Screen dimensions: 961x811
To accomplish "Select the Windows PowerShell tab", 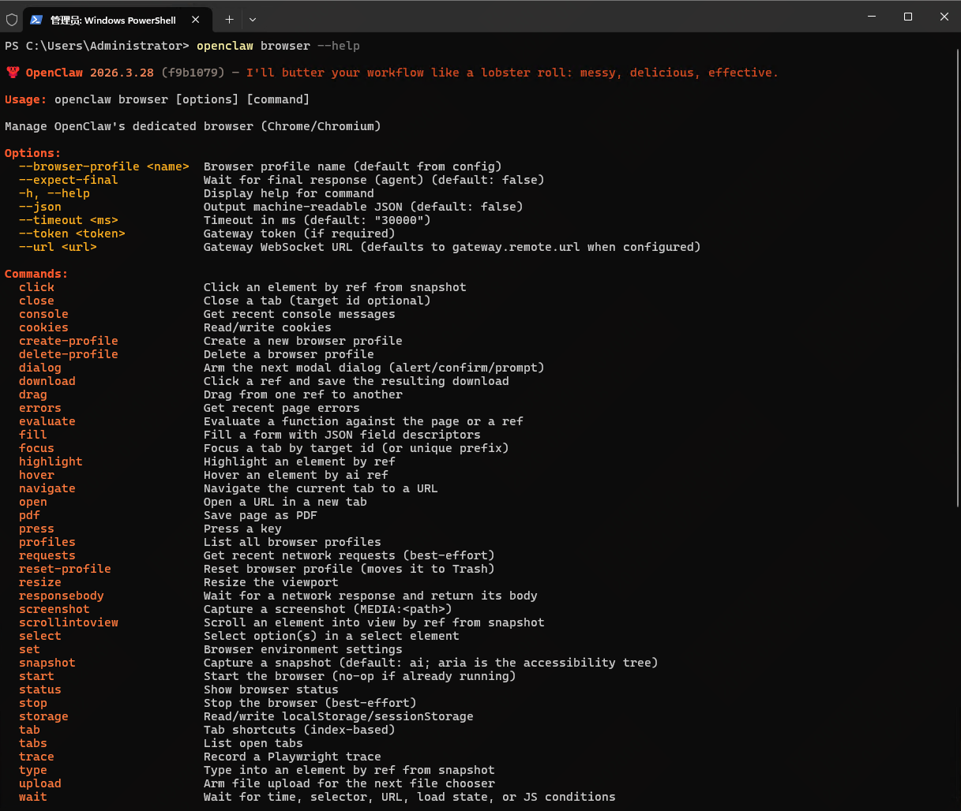I will [x=116, y=20].
